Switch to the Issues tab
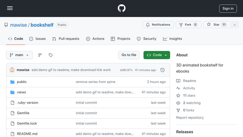 click(x=37, y=39)
